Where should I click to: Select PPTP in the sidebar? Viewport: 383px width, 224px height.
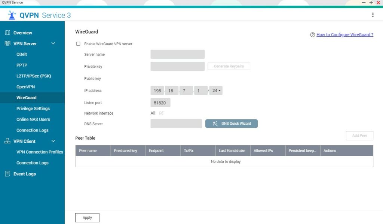(x=22, y=65)
